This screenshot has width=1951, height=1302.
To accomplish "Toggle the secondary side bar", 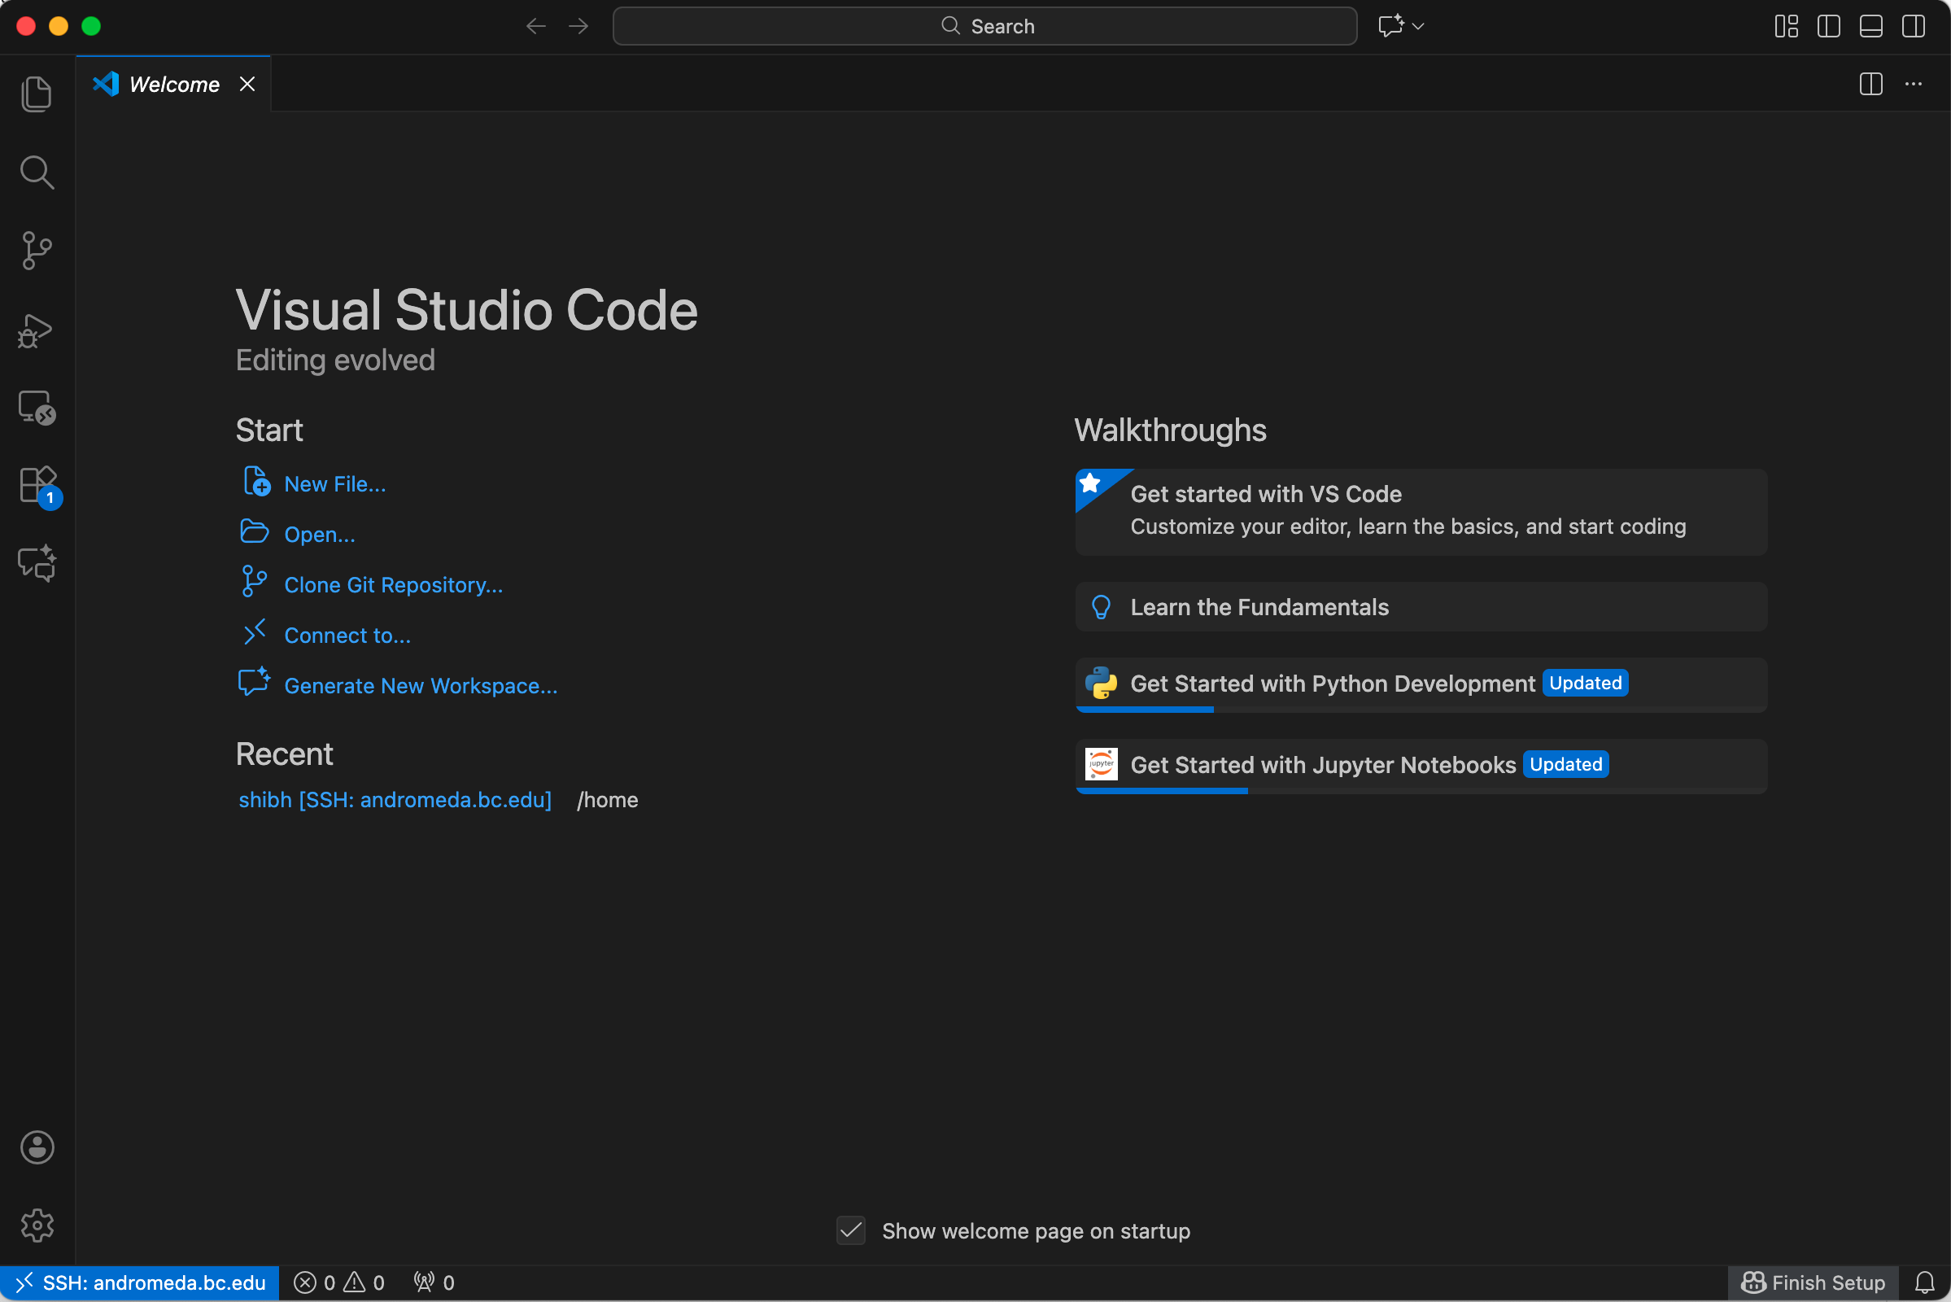I will pos(1913,27).
